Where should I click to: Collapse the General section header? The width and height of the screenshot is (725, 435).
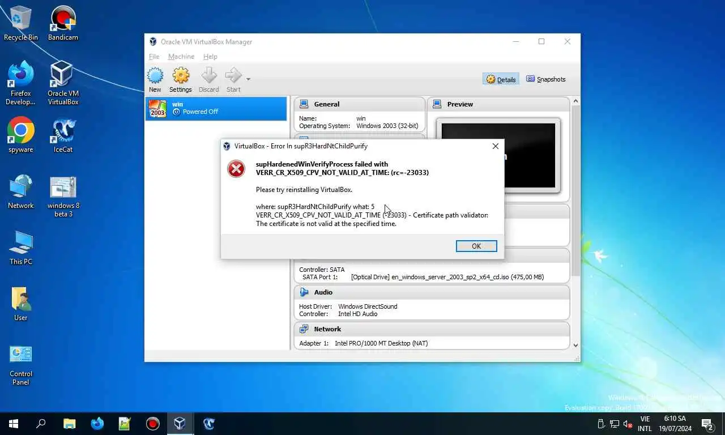359,104
